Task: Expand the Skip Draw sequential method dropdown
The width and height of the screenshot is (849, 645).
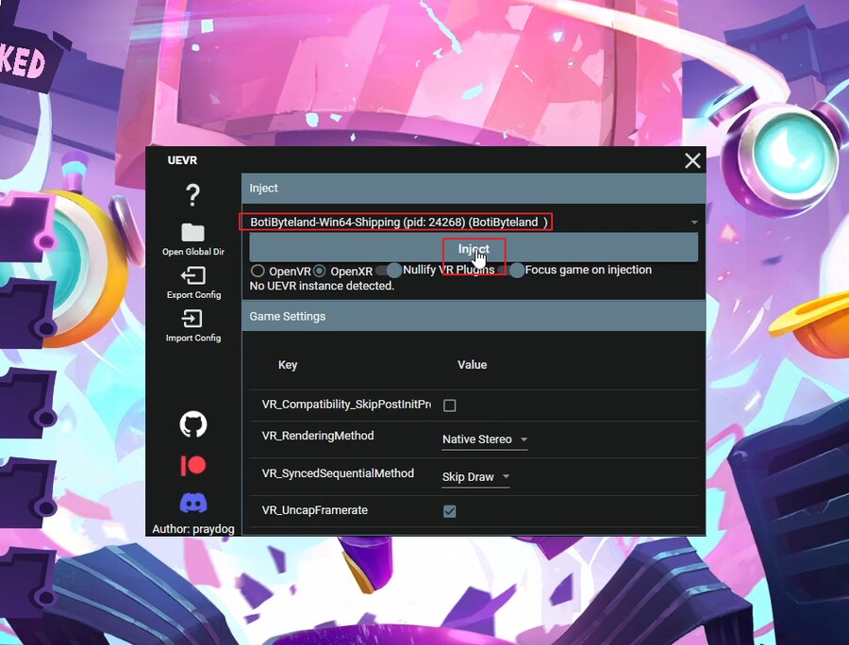Action: click(x=475, y=477)
